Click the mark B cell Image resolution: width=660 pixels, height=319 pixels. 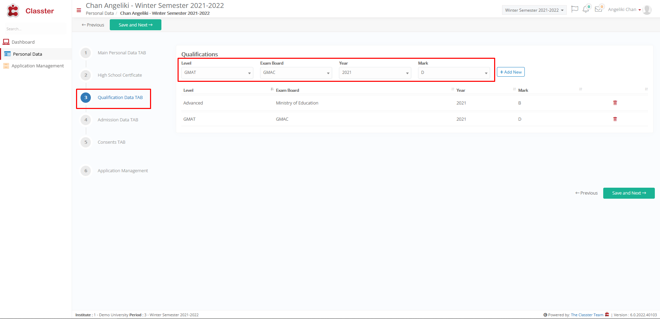coord(520,103)
